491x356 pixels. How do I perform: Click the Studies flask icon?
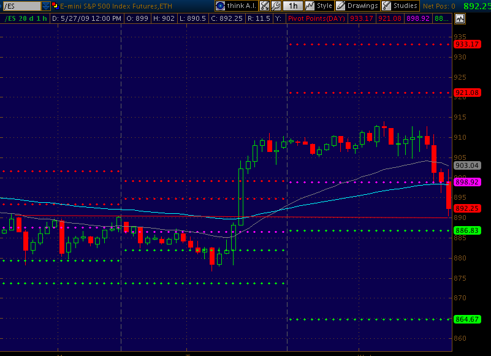tap(386, 6)
